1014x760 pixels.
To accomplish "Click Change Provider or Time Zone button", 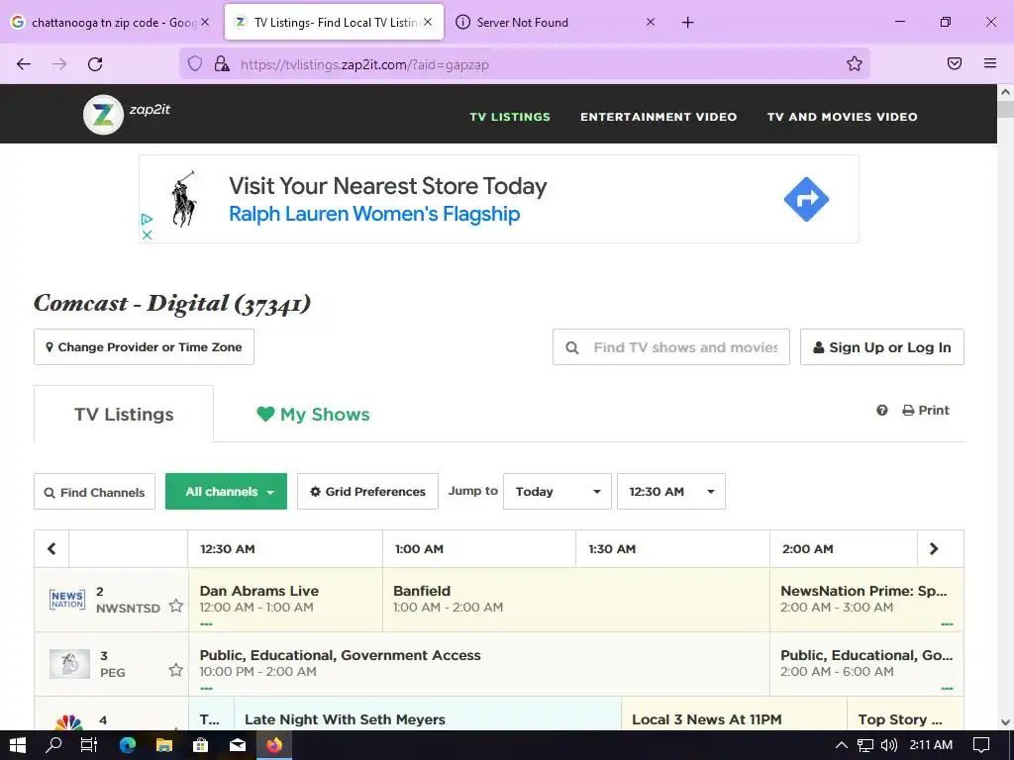I will [144, 347].
